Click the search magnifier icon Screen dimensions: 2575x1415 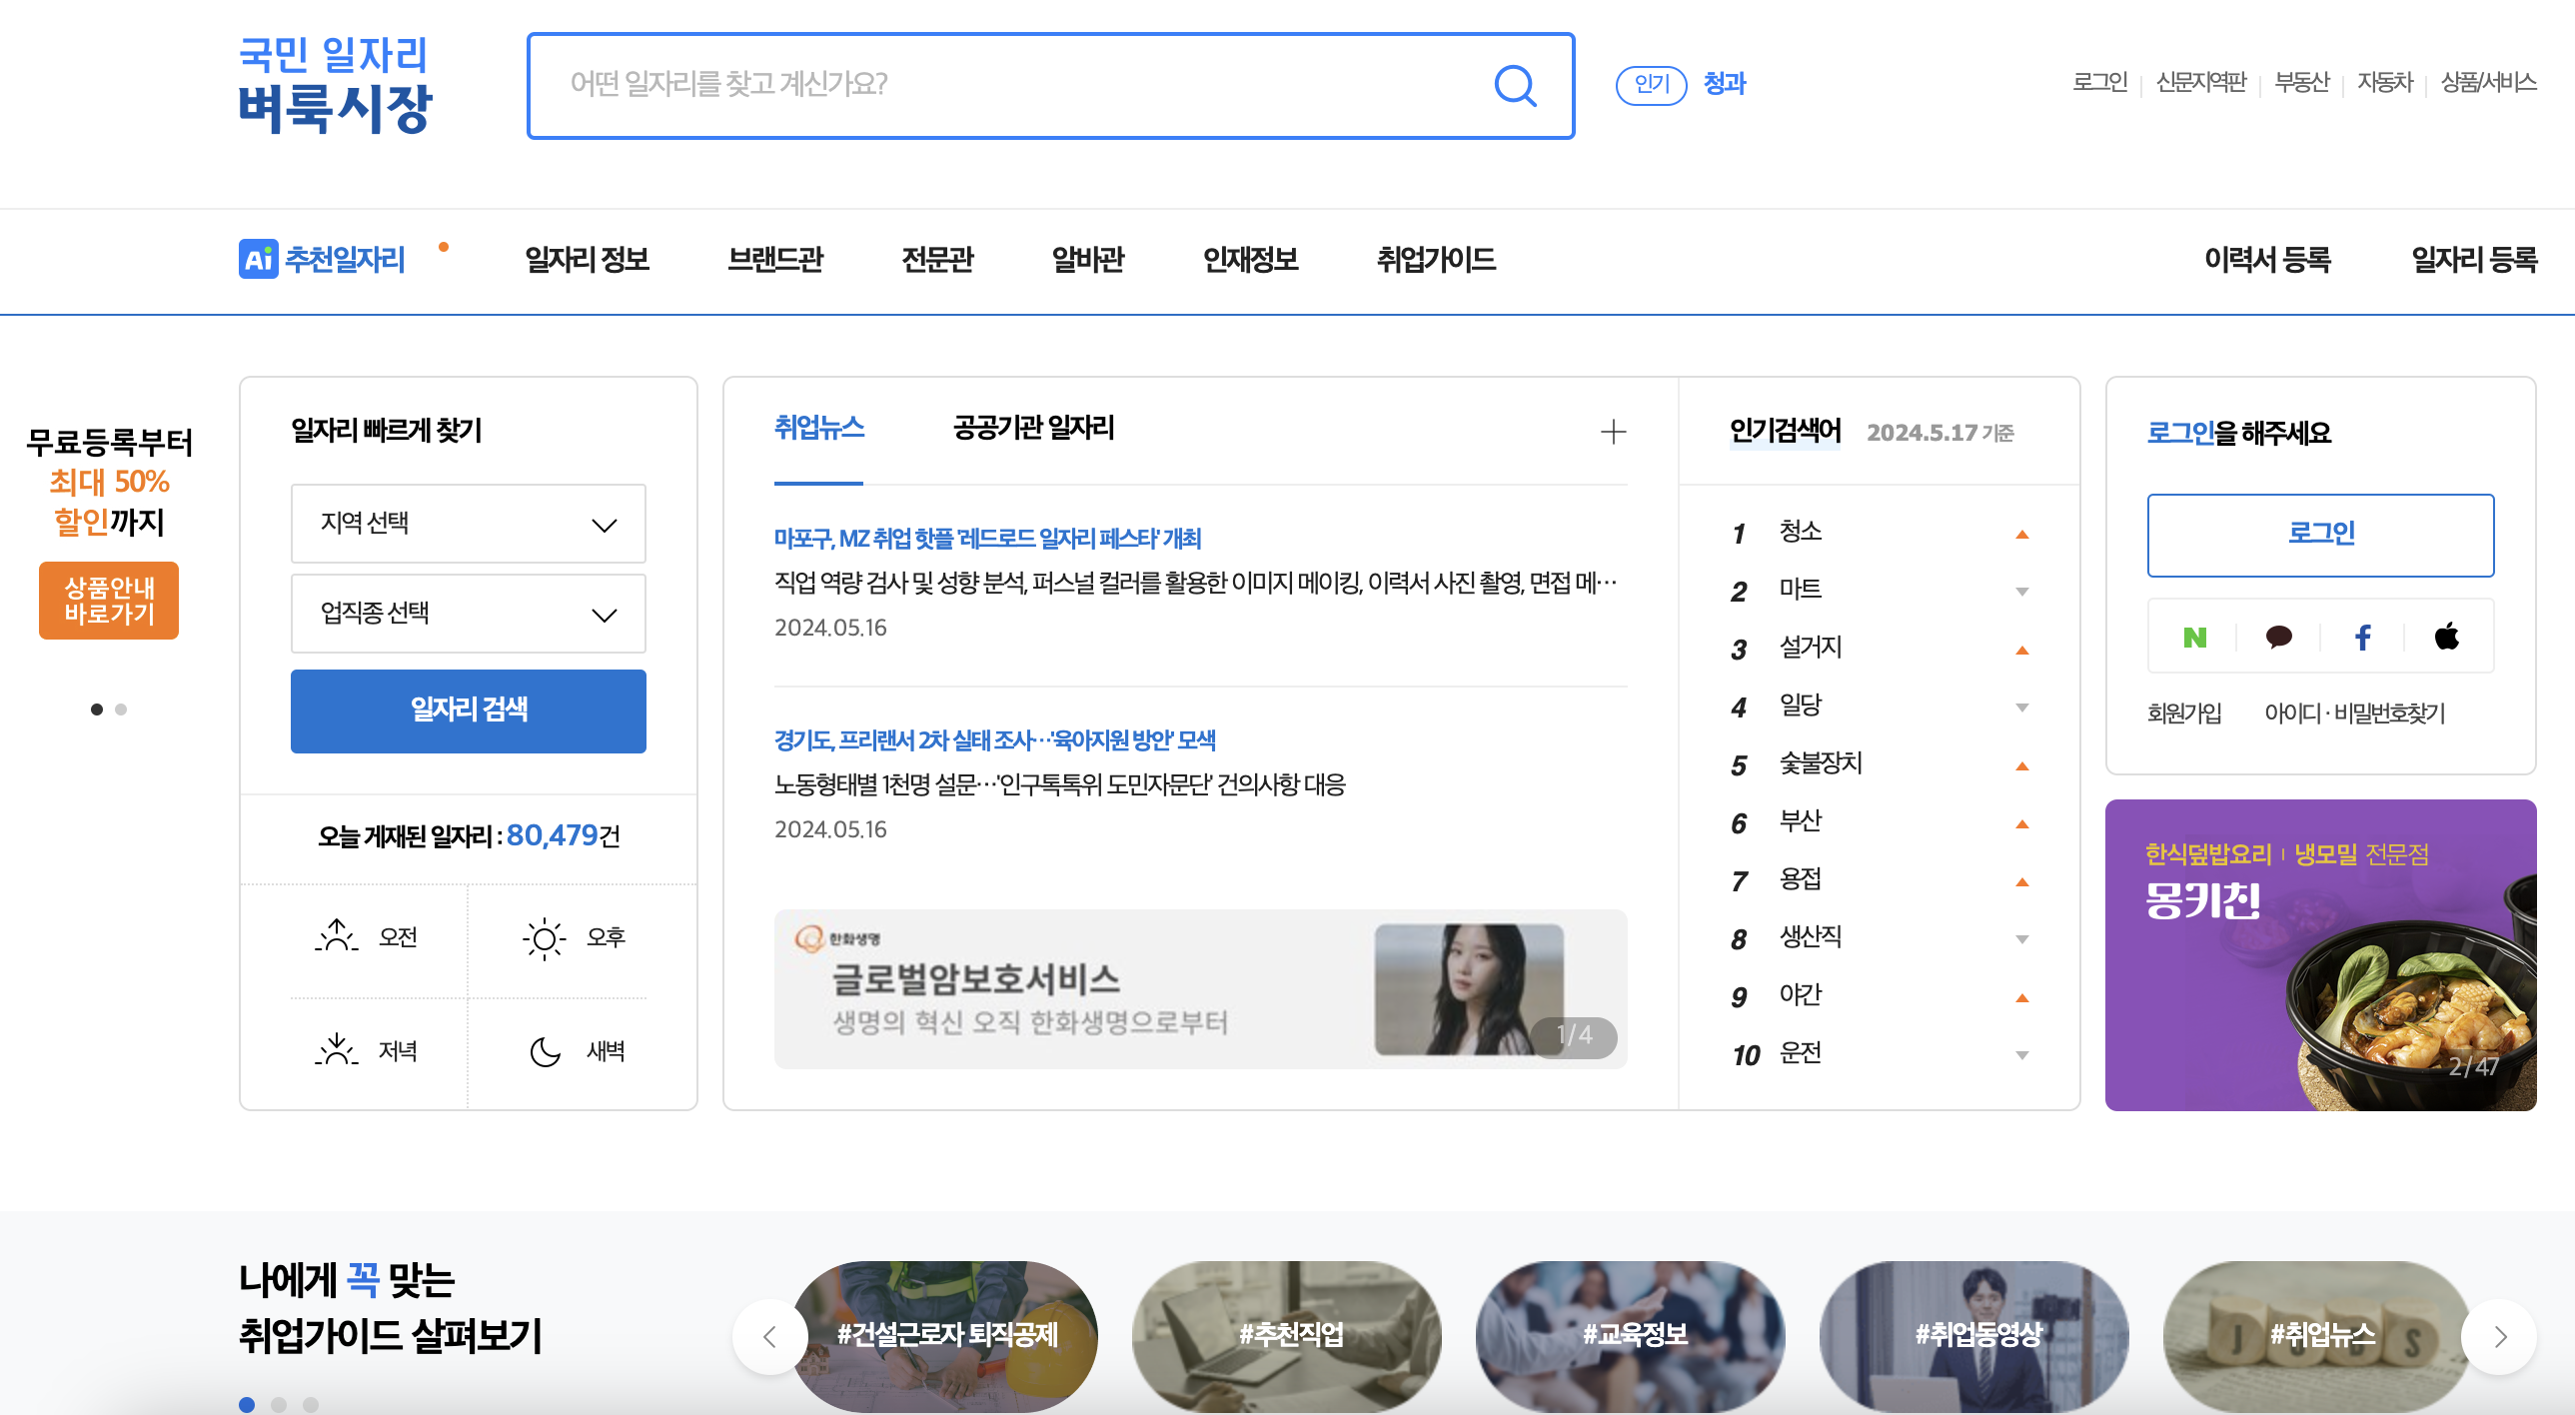point(1516,85)
